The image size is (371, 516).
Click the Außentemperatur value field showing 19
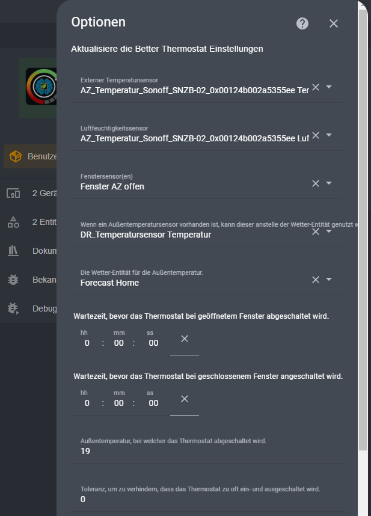pyautogui.click(x=204, y=451)
